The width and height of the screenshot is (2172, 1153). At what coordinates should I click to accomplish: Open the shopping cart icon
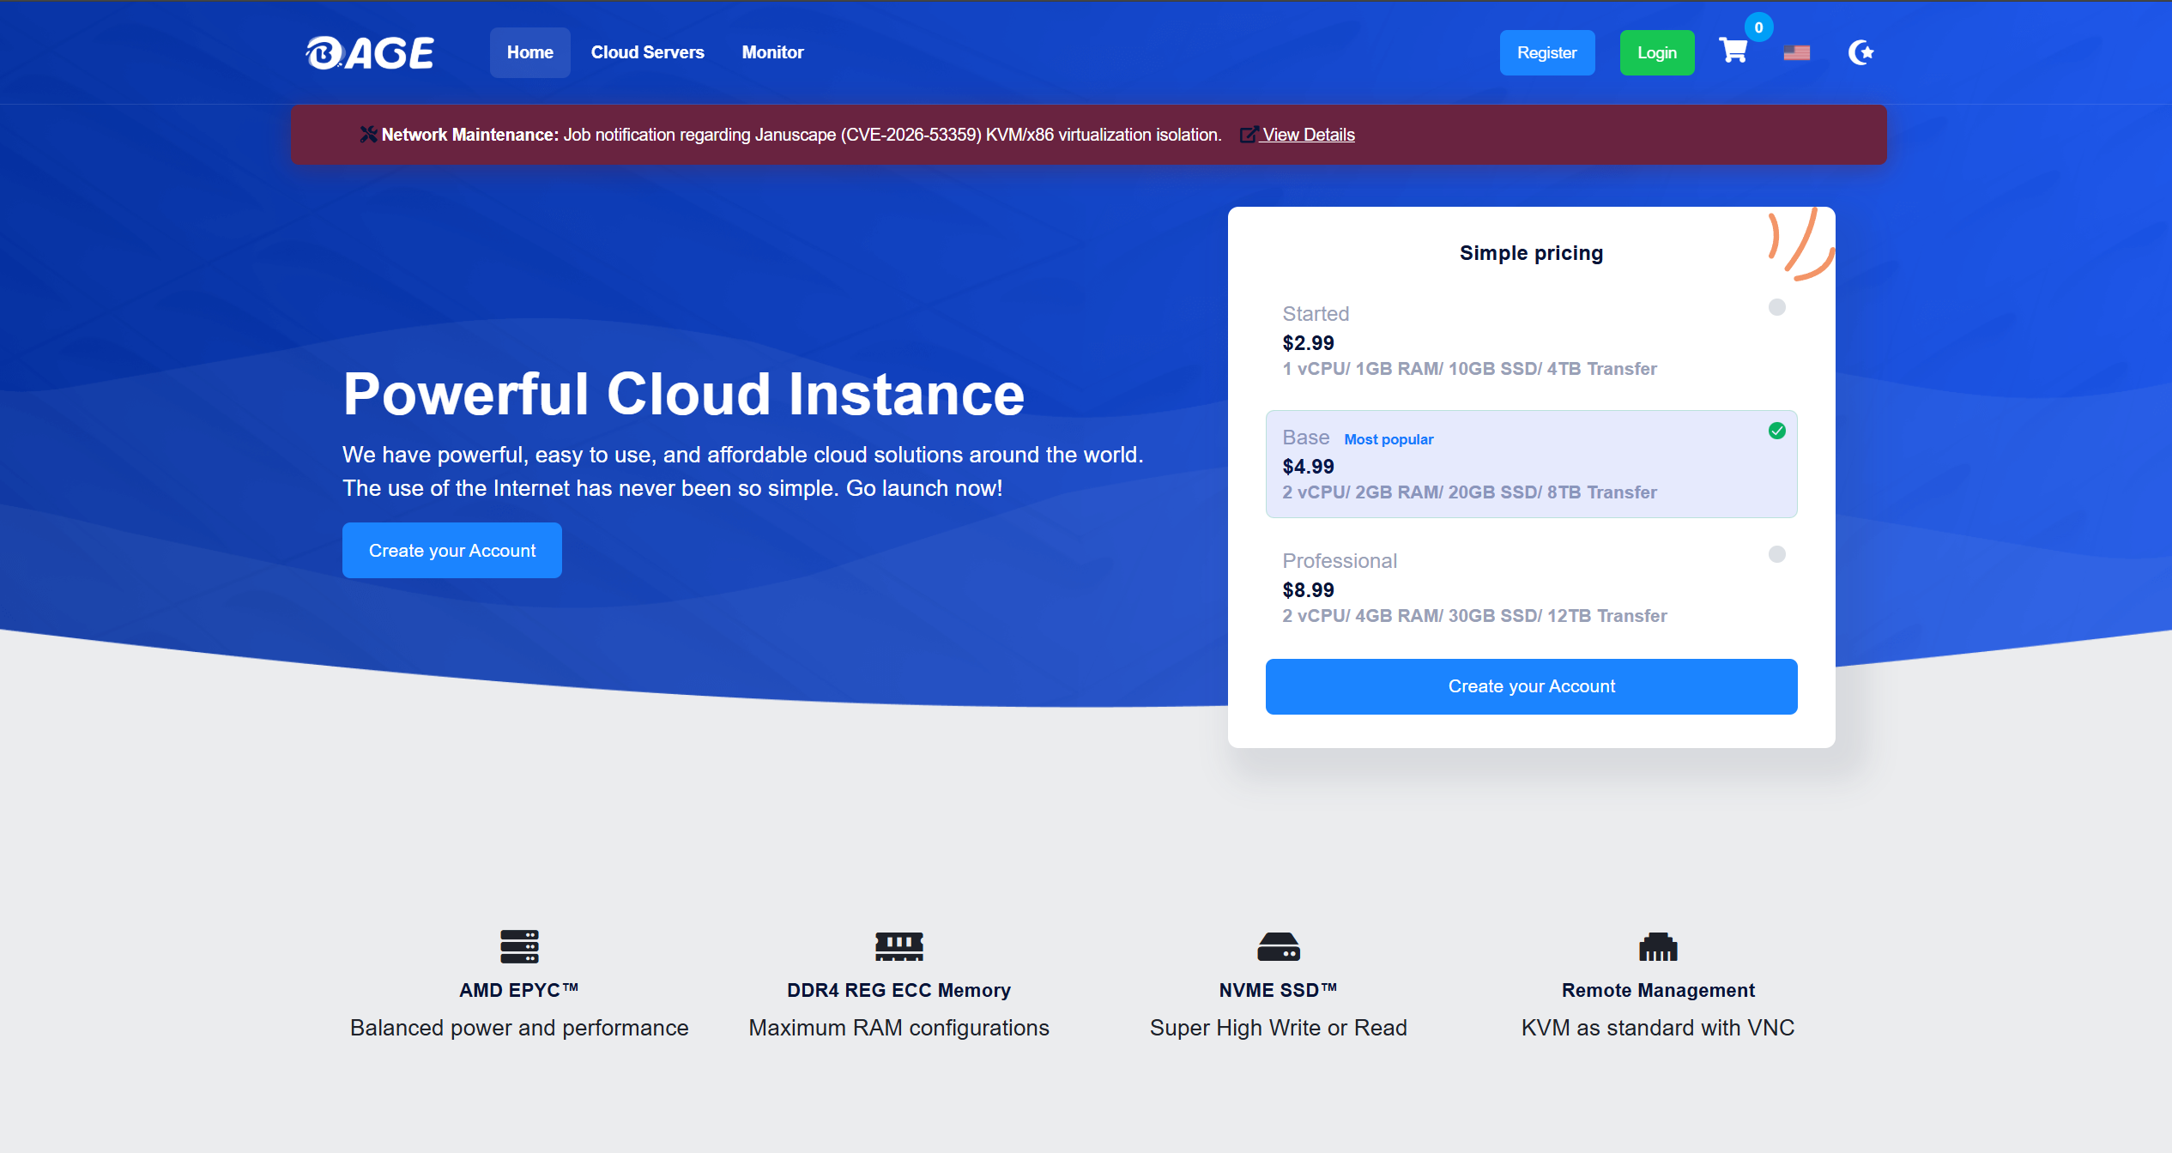pos(1733,51)
